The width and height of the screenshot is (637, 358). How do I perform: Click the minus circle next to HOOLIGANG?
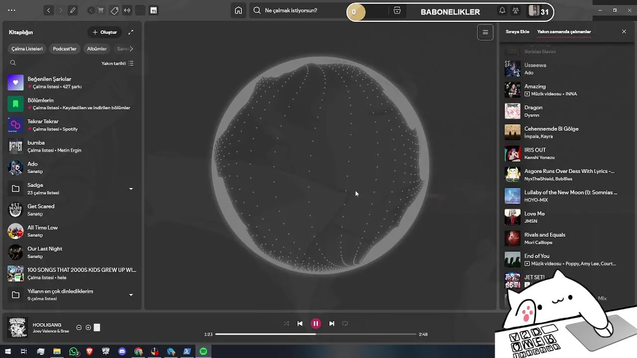[79, 328]
